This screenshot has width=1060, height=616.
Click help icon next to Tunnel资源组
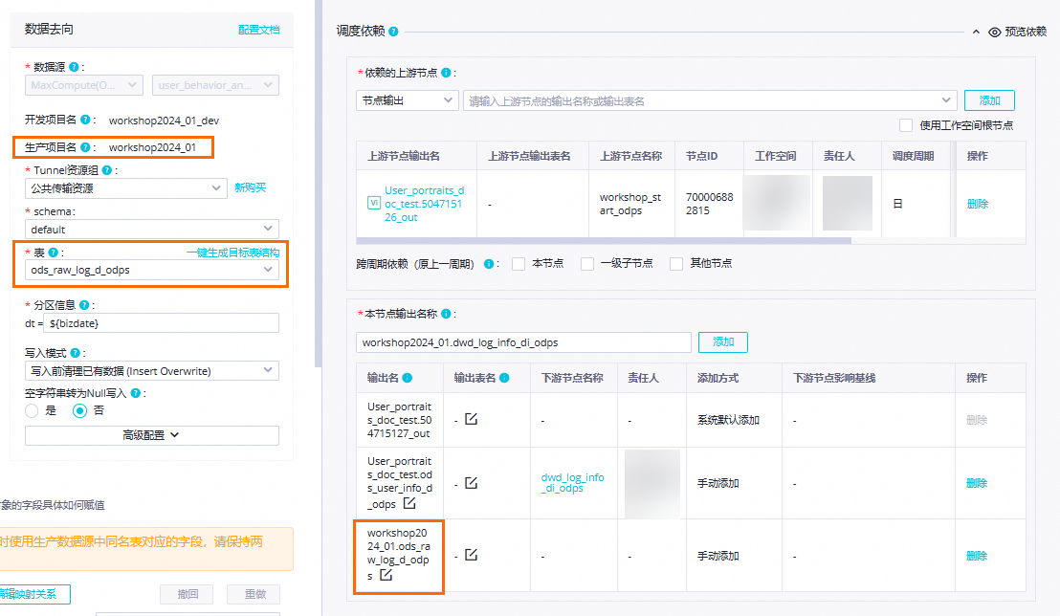tap(107, 170)
